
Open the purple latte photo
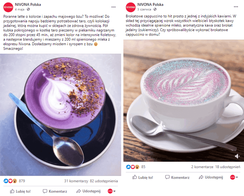pos(60,115)
